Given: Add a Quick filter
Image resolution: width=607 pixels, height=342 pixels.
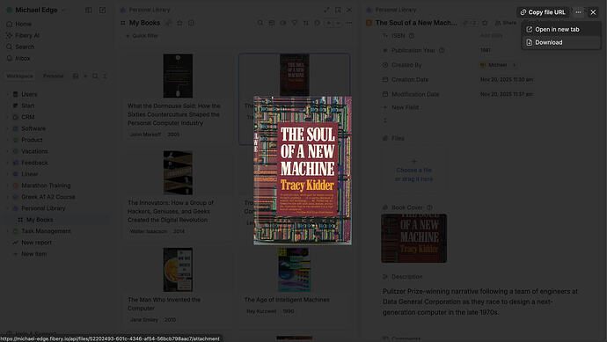Looking at the screenshot, I should coord(142,36).
